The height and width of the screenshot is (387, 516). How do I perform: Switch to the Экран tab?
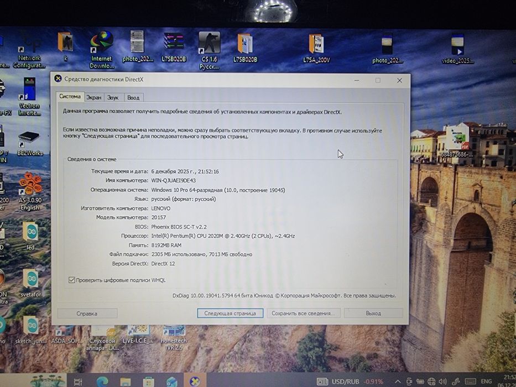[x=94, y=97]
